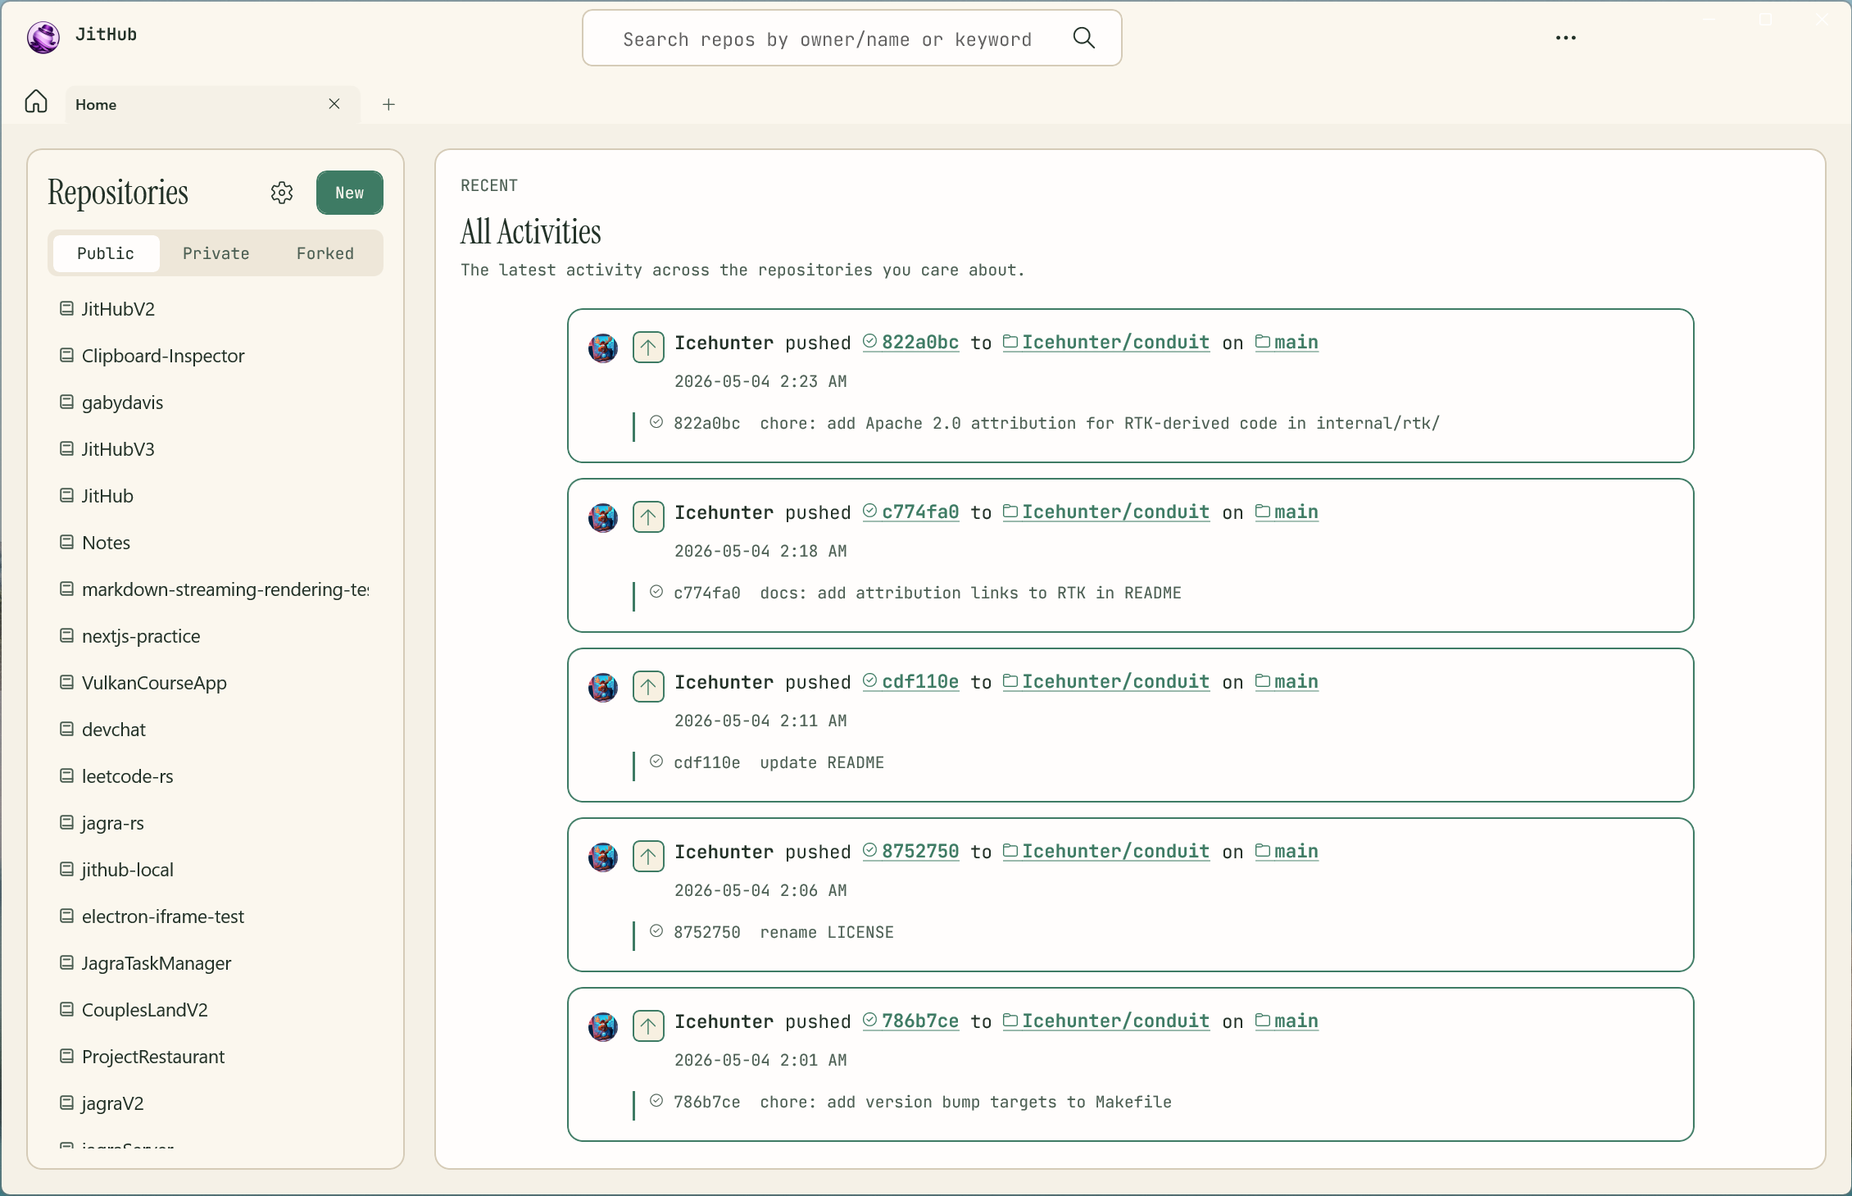The width and height of the screenshot is (1852, 1196).
Task: Go to the home icon
Action: pos(36,102)
